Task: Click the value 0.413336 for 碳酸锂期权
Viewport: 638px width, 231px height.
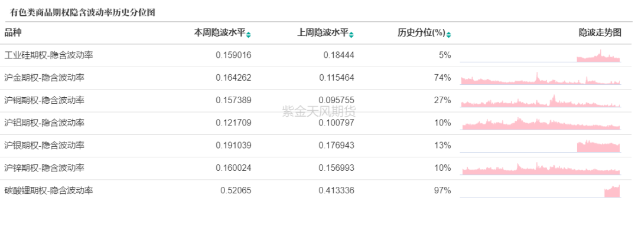Action: (x=337, y=190)
